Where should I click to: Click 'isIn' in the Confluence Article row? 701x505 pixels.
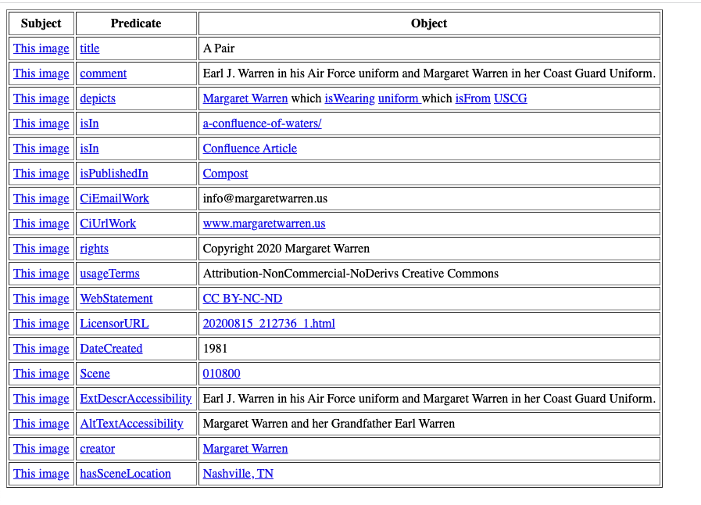tap(89, 149)
